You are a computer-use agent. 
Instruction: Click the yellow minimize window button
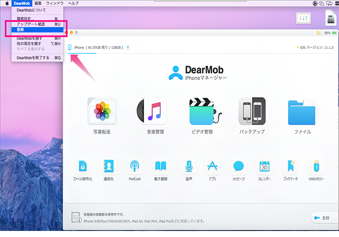tap(71, 33)
